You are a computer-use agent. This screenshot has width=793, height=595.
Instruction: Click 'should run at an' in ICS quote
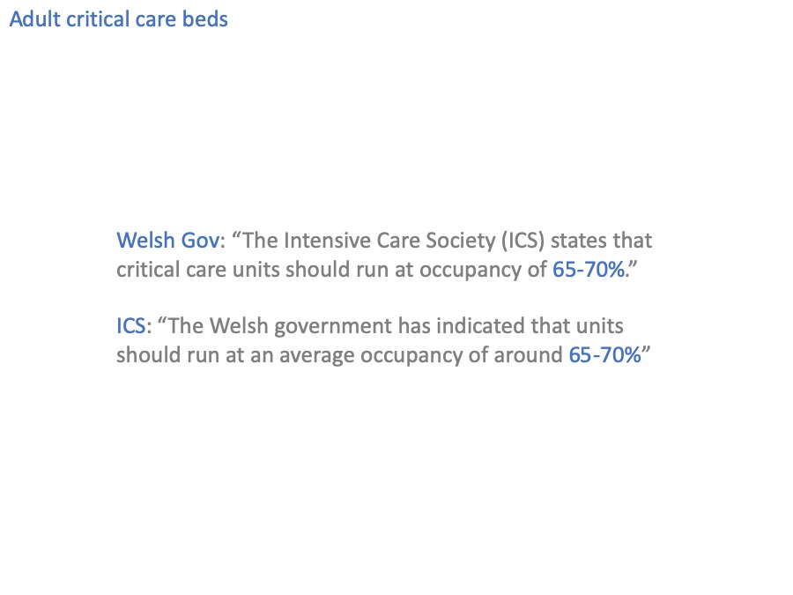click(196, 355)
